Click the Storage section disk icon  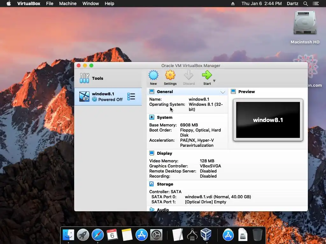tap(152, 184)
